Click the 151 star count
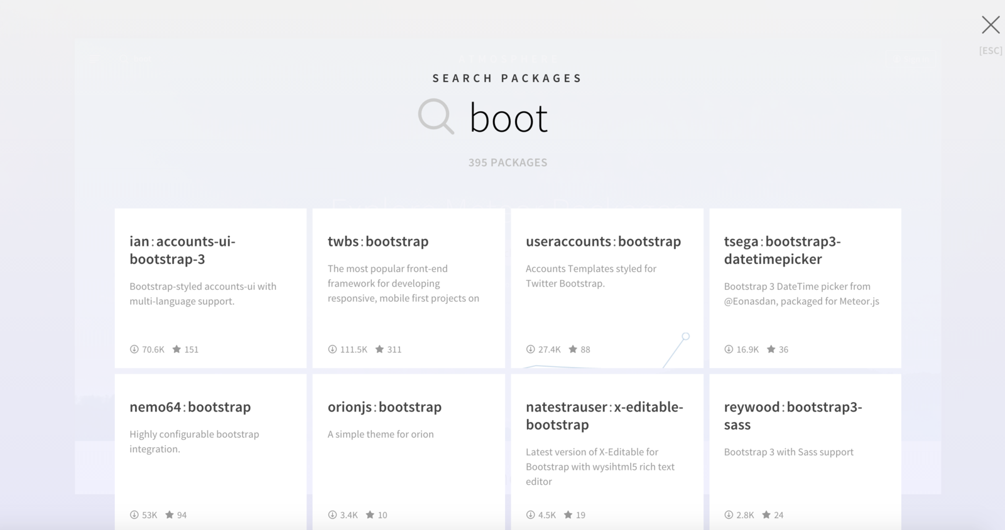 click(192, 349)
